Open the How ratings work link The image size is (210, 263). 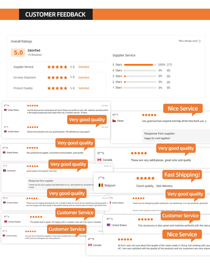click(x=188, y=41)
